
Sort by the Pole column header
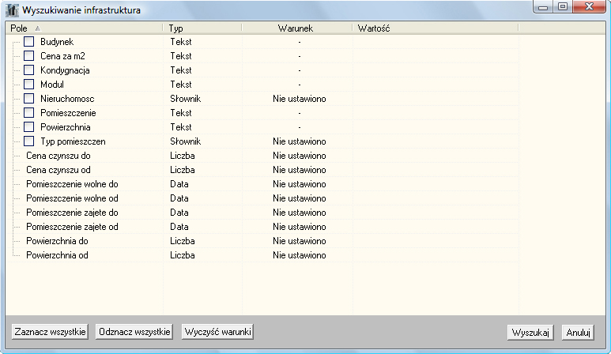coord(84,28)
